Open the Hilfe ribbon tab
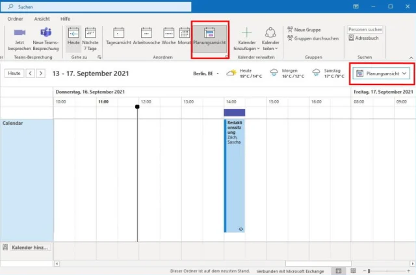 pyautogui.click(x=65, y=18)
